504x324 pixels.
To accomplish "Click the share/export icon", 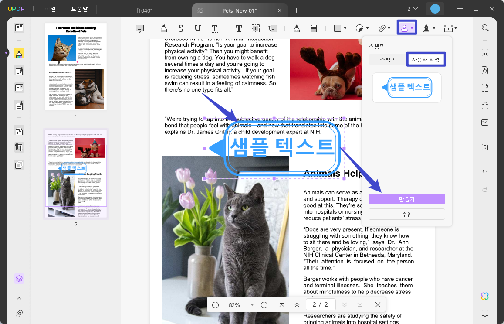I will [x=485, y=105].
